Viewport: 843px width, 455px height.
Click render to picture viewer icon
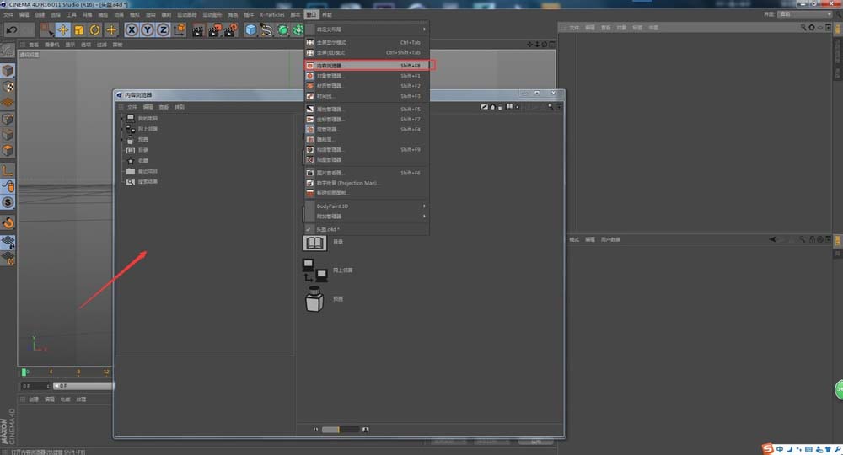(214, 30)
